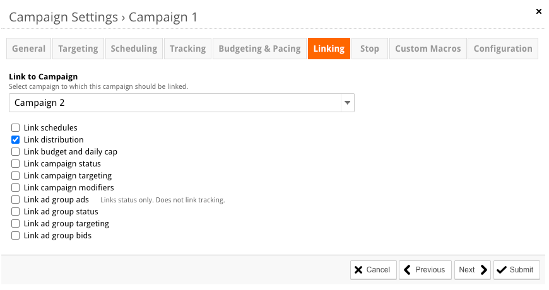Open the Link to Campaign dropdown arrow
The width and height of the screenshot is (549, 290).
click(347, 103)
